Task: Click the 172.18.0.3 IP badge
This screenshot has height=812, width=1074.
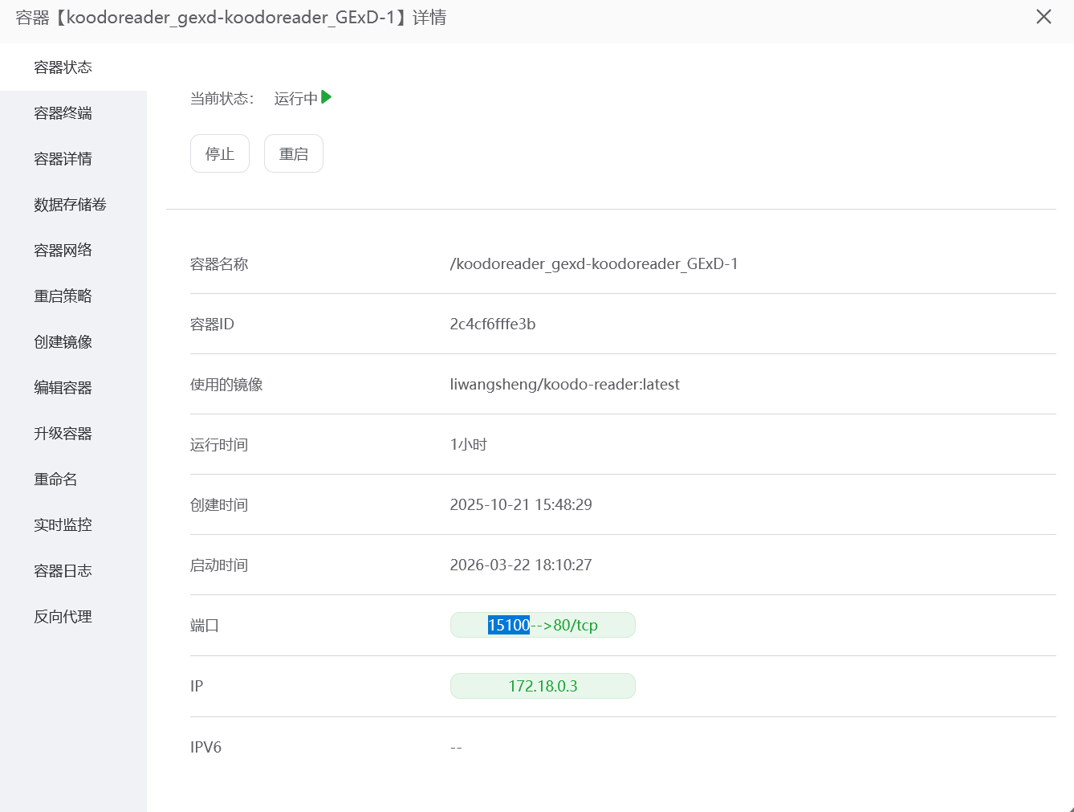Action: click(x=543, y=686)
